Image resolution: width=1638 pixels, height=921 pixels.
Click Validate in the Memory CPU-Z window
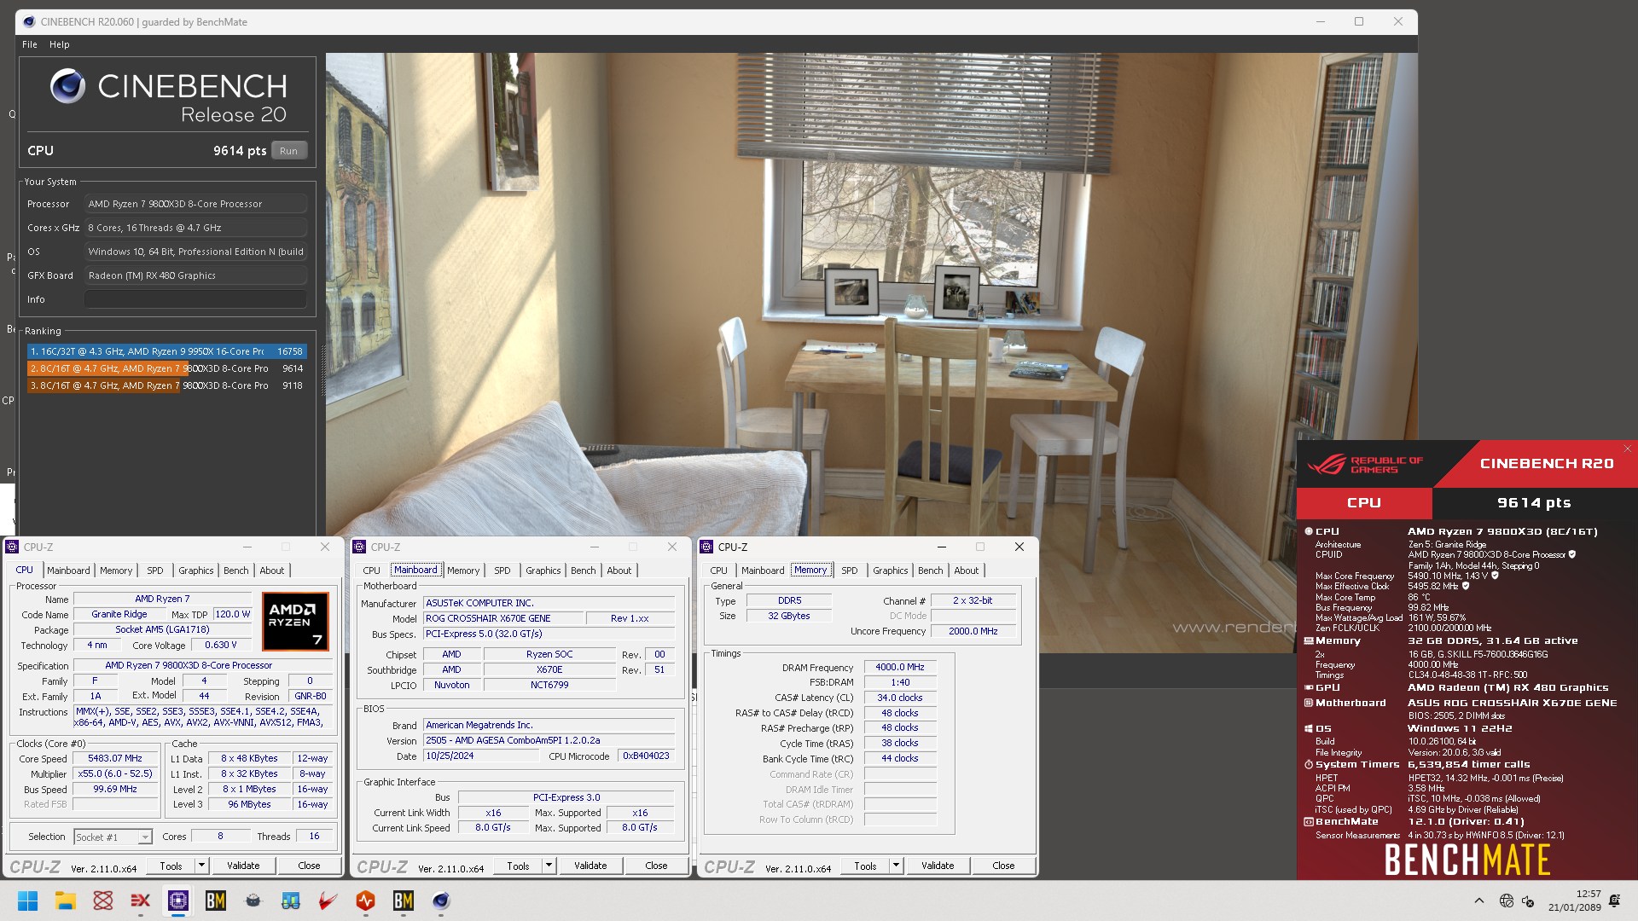click(x=938, y=866)
